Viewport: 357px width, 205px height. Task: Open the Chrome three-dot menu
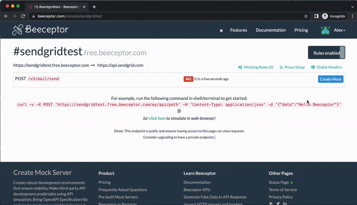tap(353, 16)
